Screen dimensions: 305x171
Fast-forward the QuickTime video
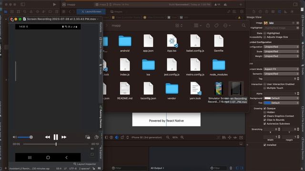(x=64, y=137)
